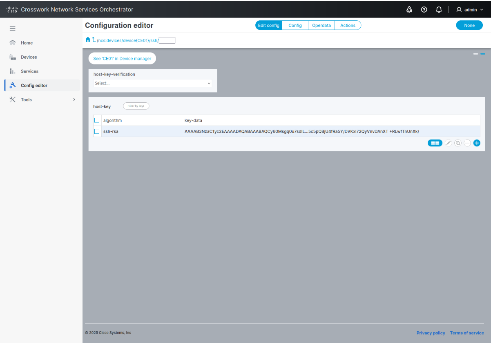Click the key-data column header
Viewport: 491px width, 343px height.
click(193, 120)
